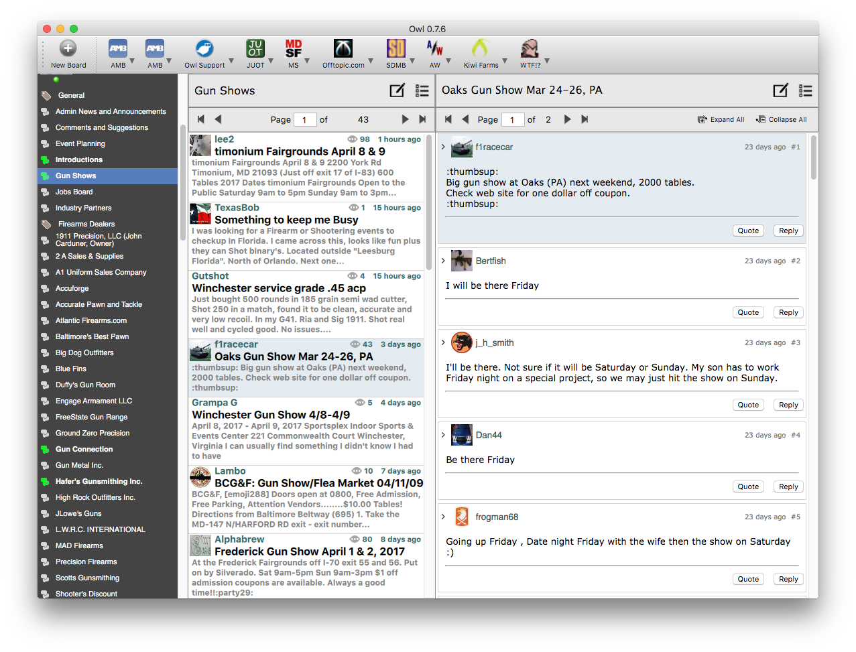
Task: Open the JUOT board icon
Action: click(255, 48)
